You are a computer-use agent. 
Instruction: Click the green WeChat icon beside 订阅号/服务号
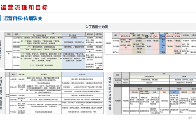34,35
